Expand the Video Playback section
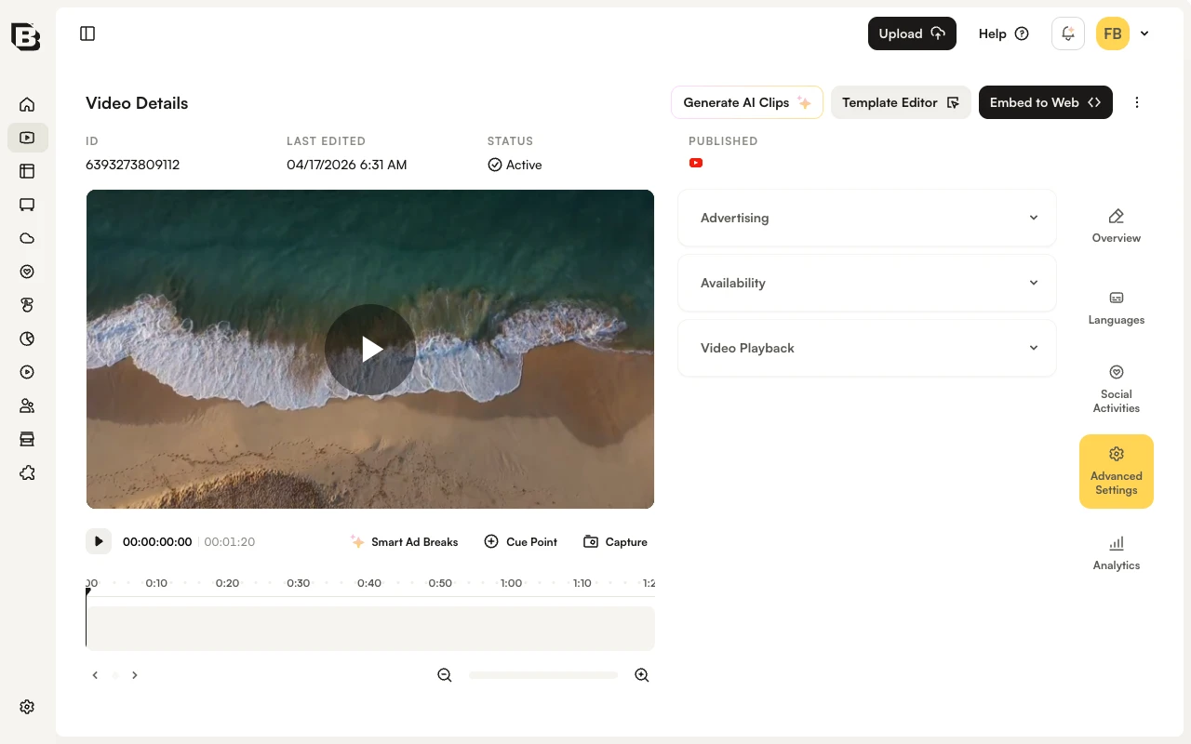This screenshot has height=744, width=1191. pyautogui.click(x=867, y=348)
